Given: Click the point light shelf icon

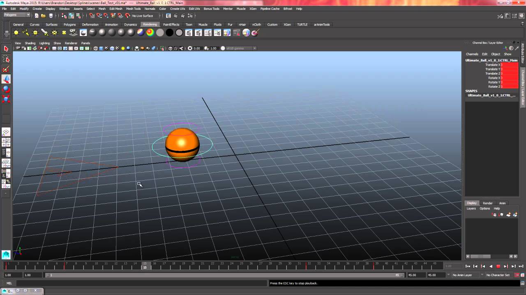Looking at the screenshot, I should coord(35,33).
